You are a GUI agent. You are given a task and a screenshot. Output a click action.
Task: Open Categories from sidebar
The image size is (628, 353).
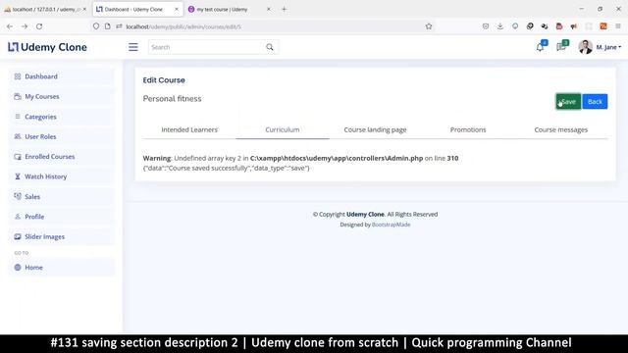61,117
